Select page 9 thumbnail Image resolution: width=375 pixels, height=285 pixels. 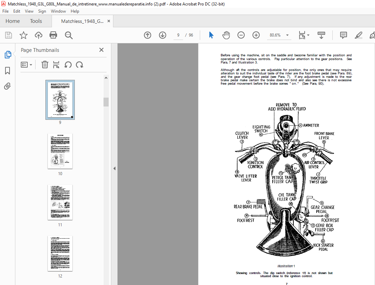(x=60, y=100)
